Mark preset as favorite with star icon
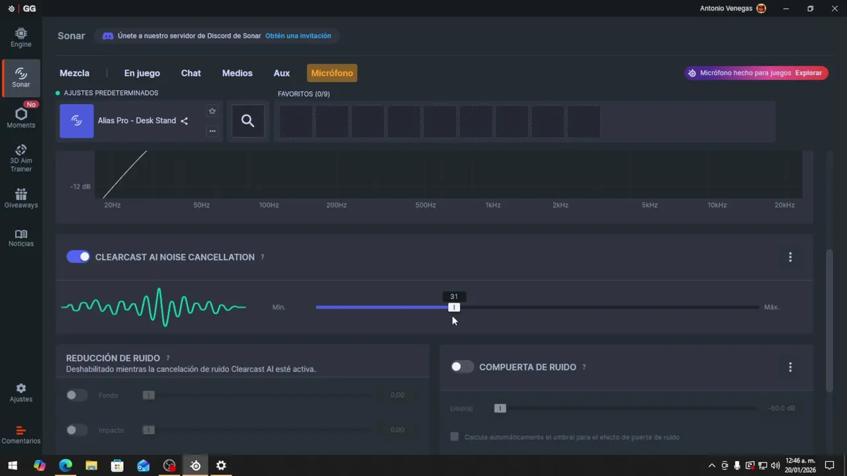The width and height of the screenshot is (847, 476). click(212, 111)
